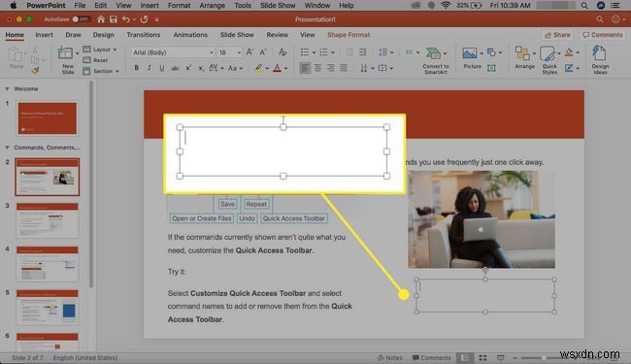Toggle Superscript formatting
Screen dimensions: 631x364
pyautogui.click(x=188, y=68)
